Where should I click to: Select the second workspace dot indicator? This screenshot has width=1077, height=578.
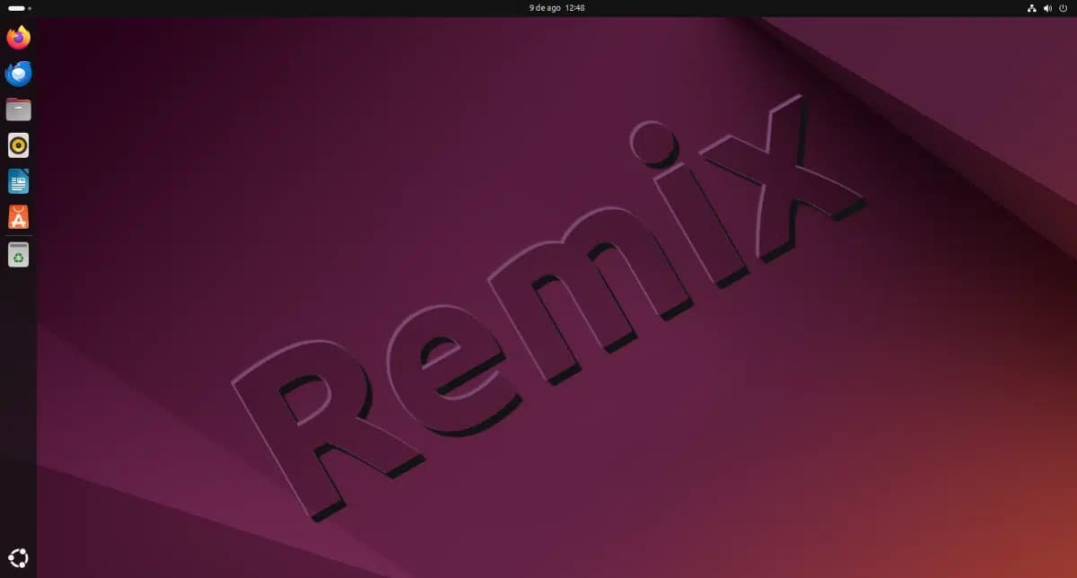30,8
